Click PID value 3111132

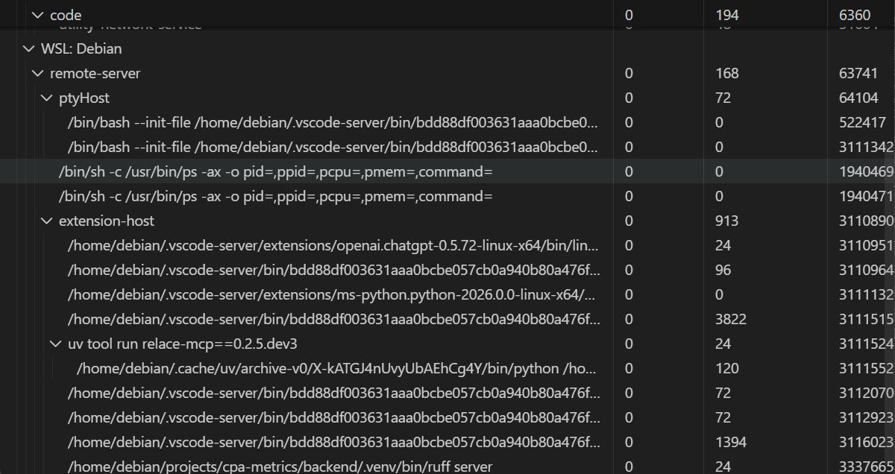click(x=866, y=294)
